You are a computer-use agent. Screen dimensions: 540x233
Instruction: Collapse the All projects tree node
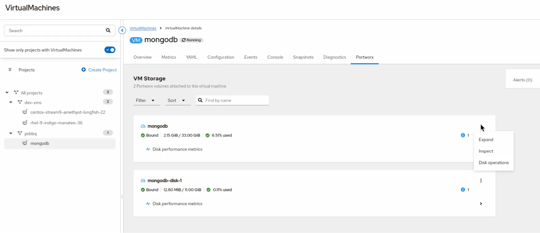tap(7, 93)
